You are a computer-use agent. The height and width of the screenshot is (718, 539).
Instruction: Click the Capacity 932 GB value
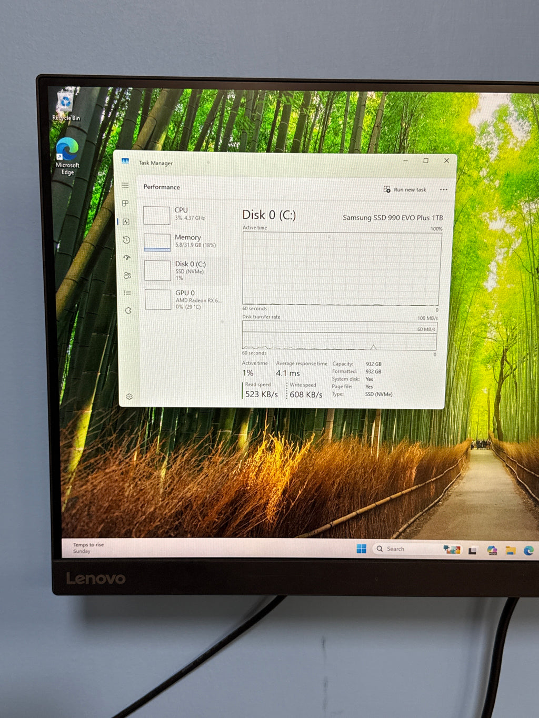pos(374,364)
